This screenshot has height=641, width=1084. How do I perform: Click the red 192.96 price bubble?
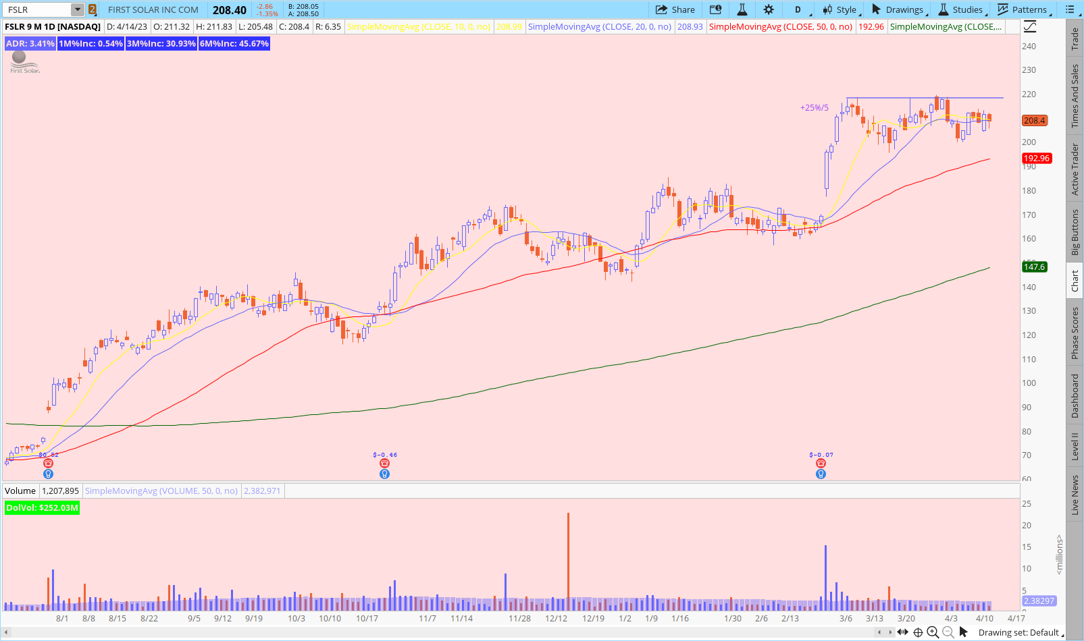(1037, 159)
